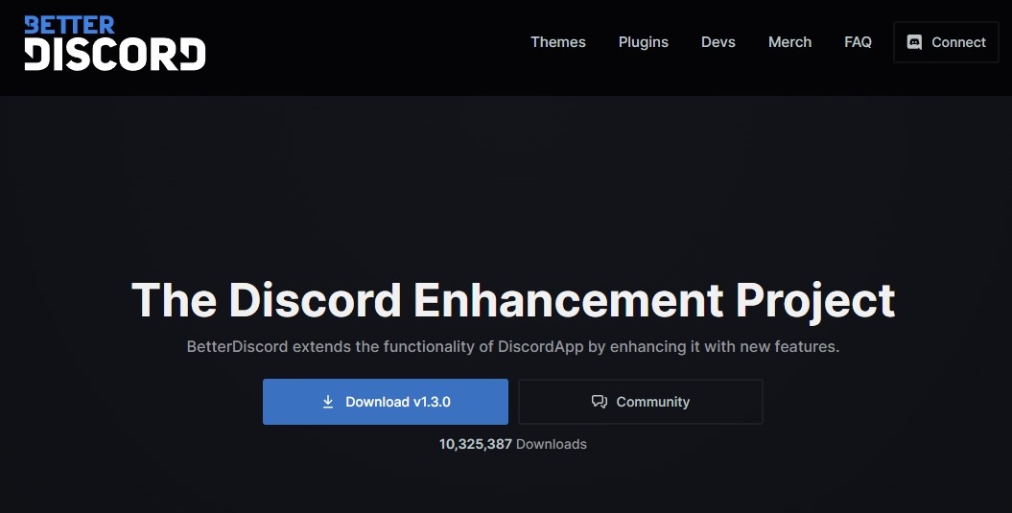This screenshot has height=513, width=1012.
Task: Click the Connect button
Action: (946, 42)
